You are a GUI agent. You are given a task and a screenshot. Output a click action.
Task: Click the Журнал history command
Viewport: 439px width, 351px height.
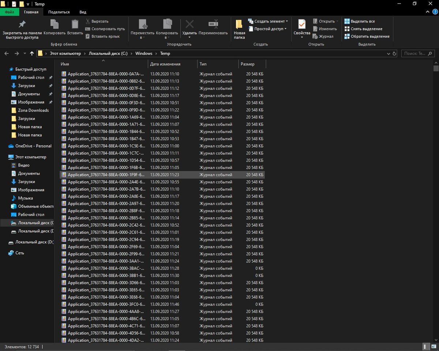pyautogui.click(x=323, y=37)
